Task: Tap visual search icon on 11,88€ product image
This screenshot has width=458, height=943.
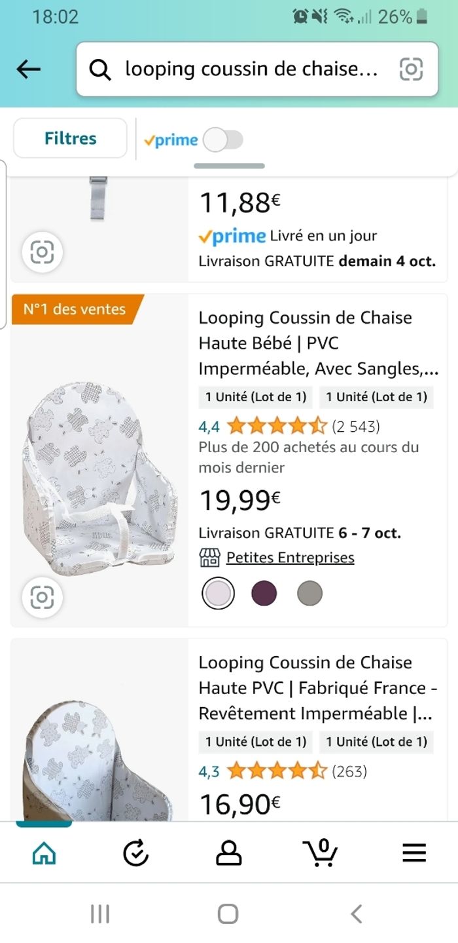Action: coord(42,252)
